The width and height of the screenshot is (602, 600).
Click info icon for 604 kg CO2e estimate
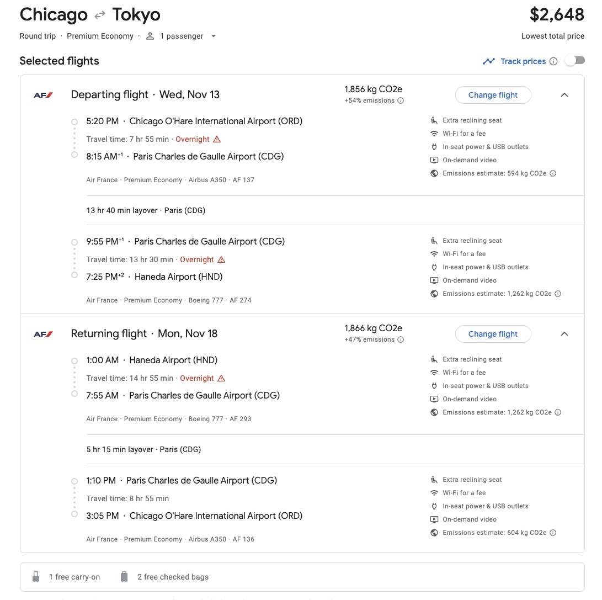click(x=553, y=533)
